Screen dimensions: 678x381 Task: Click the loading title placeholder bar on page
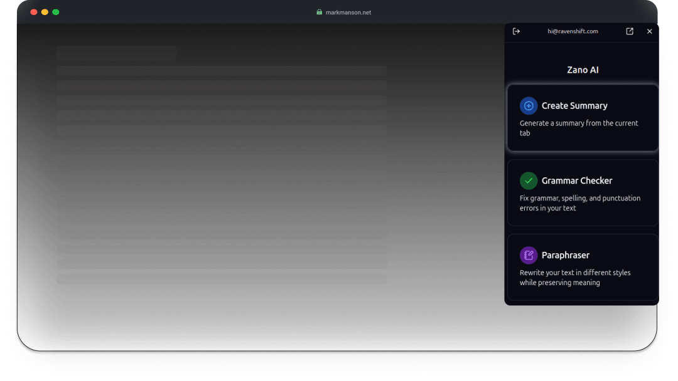[116, 53]
